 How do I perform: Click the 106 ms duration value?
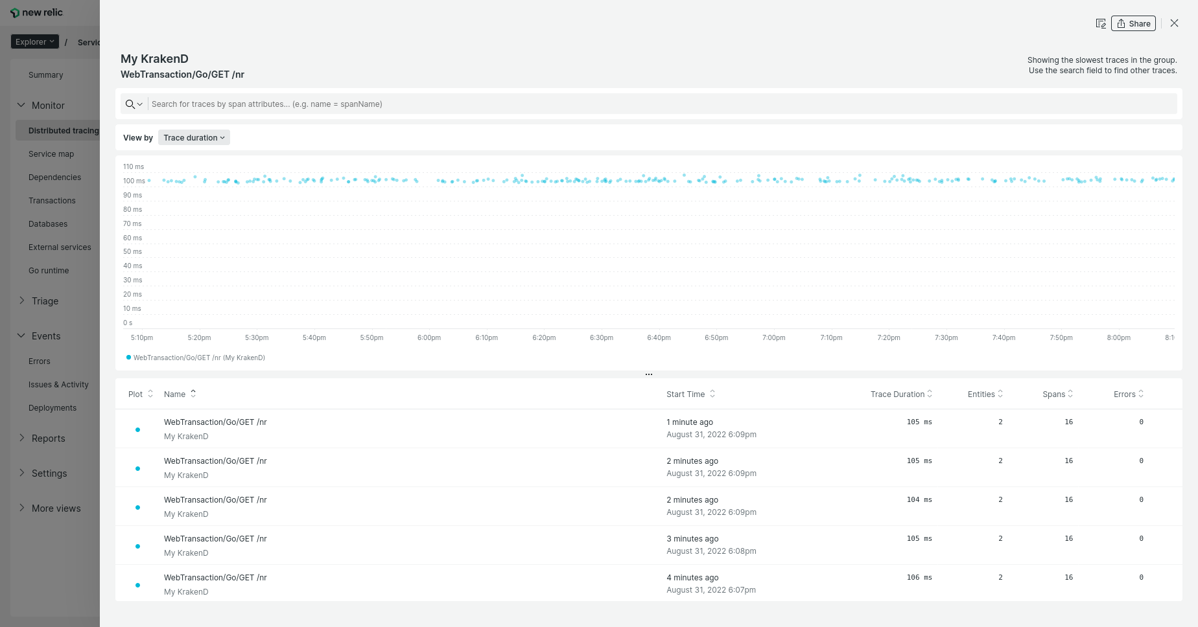pyautogui.click(x=919, y=577)
